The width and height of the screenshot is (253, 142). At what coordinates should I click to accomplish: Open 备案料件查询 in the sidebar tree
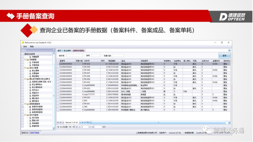click(37, 106)
